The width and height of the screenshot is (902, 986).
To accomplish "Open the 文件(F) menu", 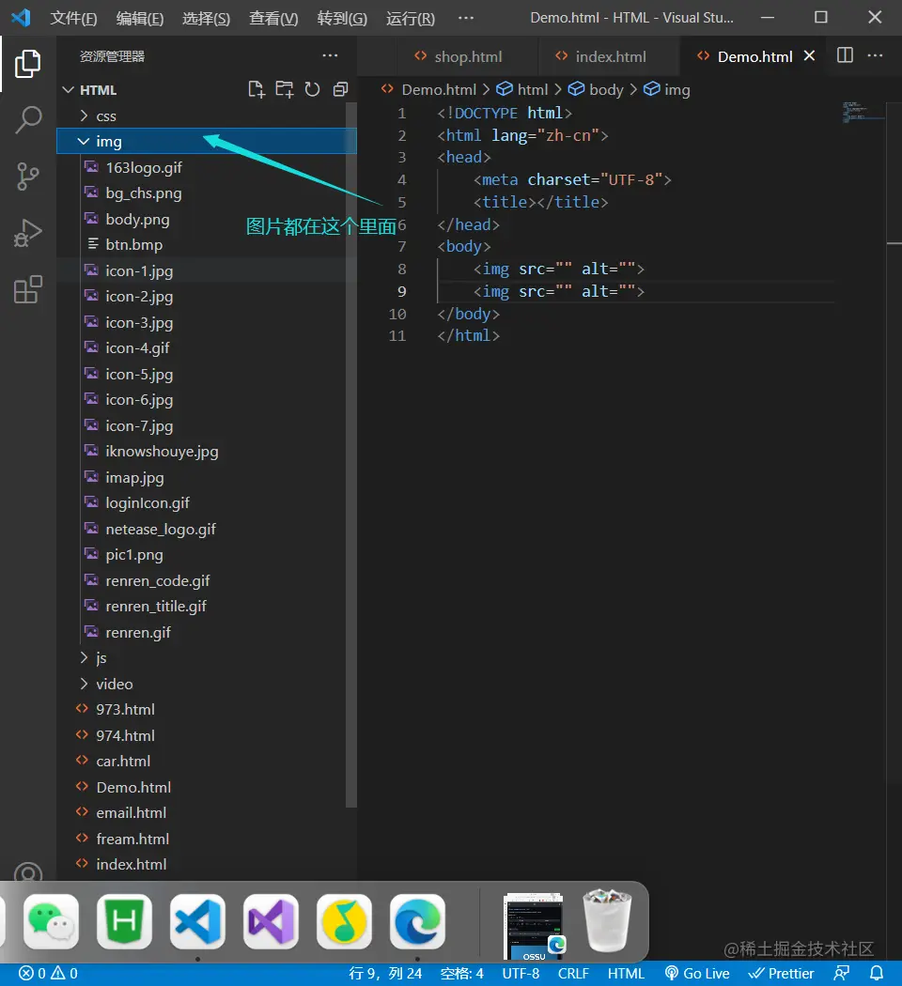I will (x=73, y=18).
